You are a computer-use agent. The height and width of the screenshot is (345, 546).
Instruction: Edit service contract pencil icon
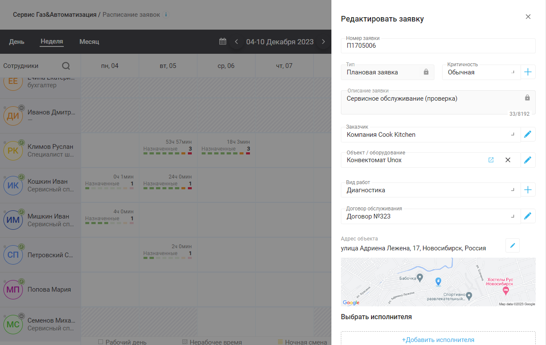click(x=528, y=216)
